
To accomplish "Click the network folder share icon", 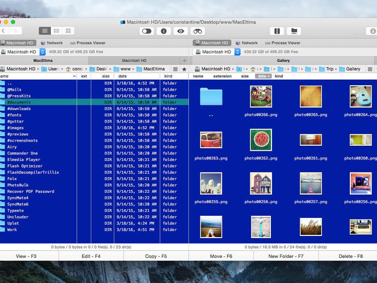I will (x=294, y=31).
